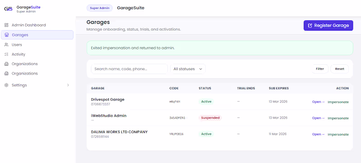The image size is (361, 163).
Task: Open the All statuses dropdown
Action: (x=188, y=69)
